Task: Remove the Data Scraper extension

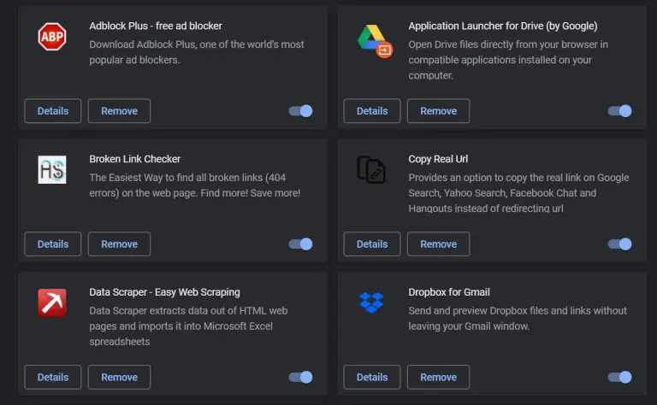Action: [119, 377]
